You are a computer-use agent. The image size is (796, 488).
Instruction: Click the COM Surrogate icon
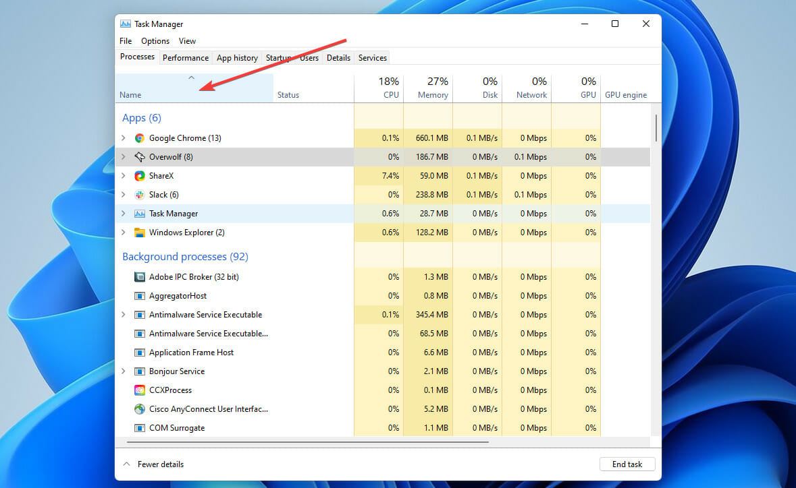pyautogui.click(x=140, y=428)
